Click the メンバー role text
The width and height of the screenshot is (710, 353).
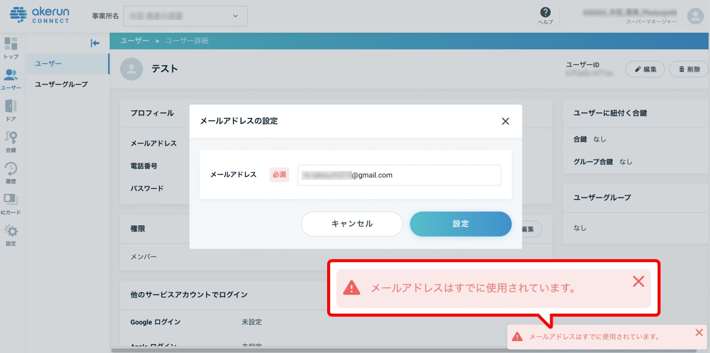143,257
